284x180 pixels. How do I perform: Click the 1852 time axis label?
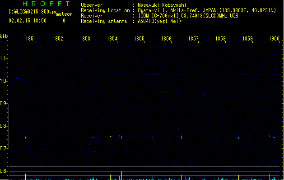[x=58, y=38]
